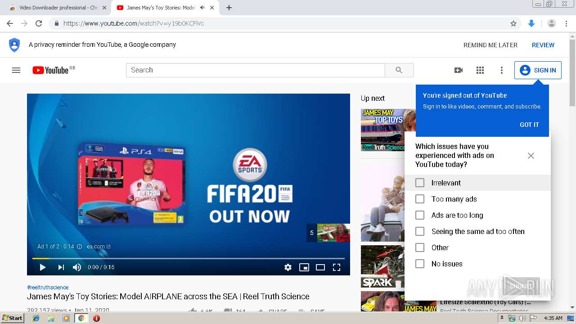Open the three-dot settings menu
576x324 pixels.
pyautogui.click(x=502, y=70)
